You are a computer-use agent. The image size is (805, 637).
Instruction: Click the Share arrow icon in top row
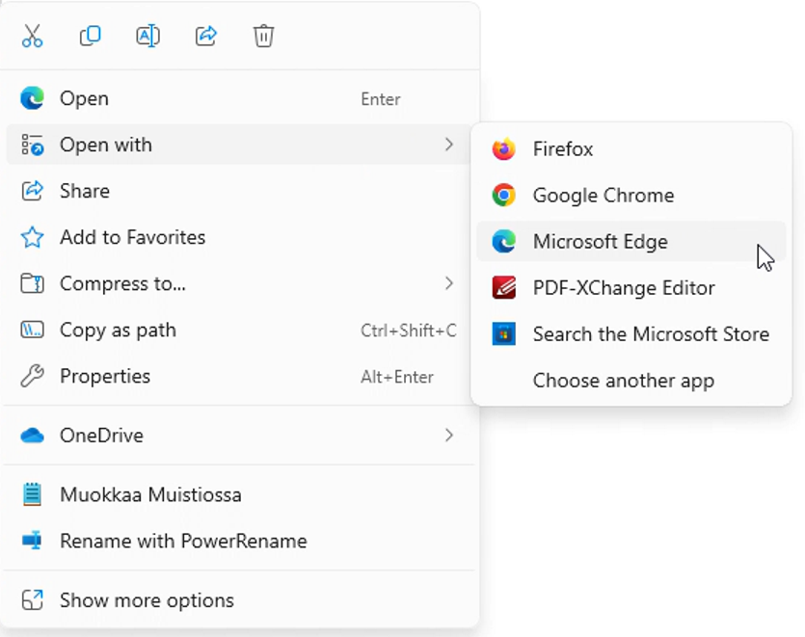pos(205,36)
